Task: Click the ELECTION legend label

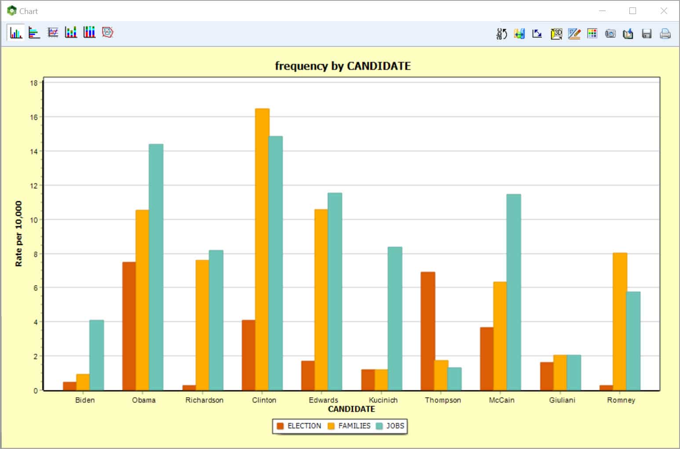Action: [304, 426]
